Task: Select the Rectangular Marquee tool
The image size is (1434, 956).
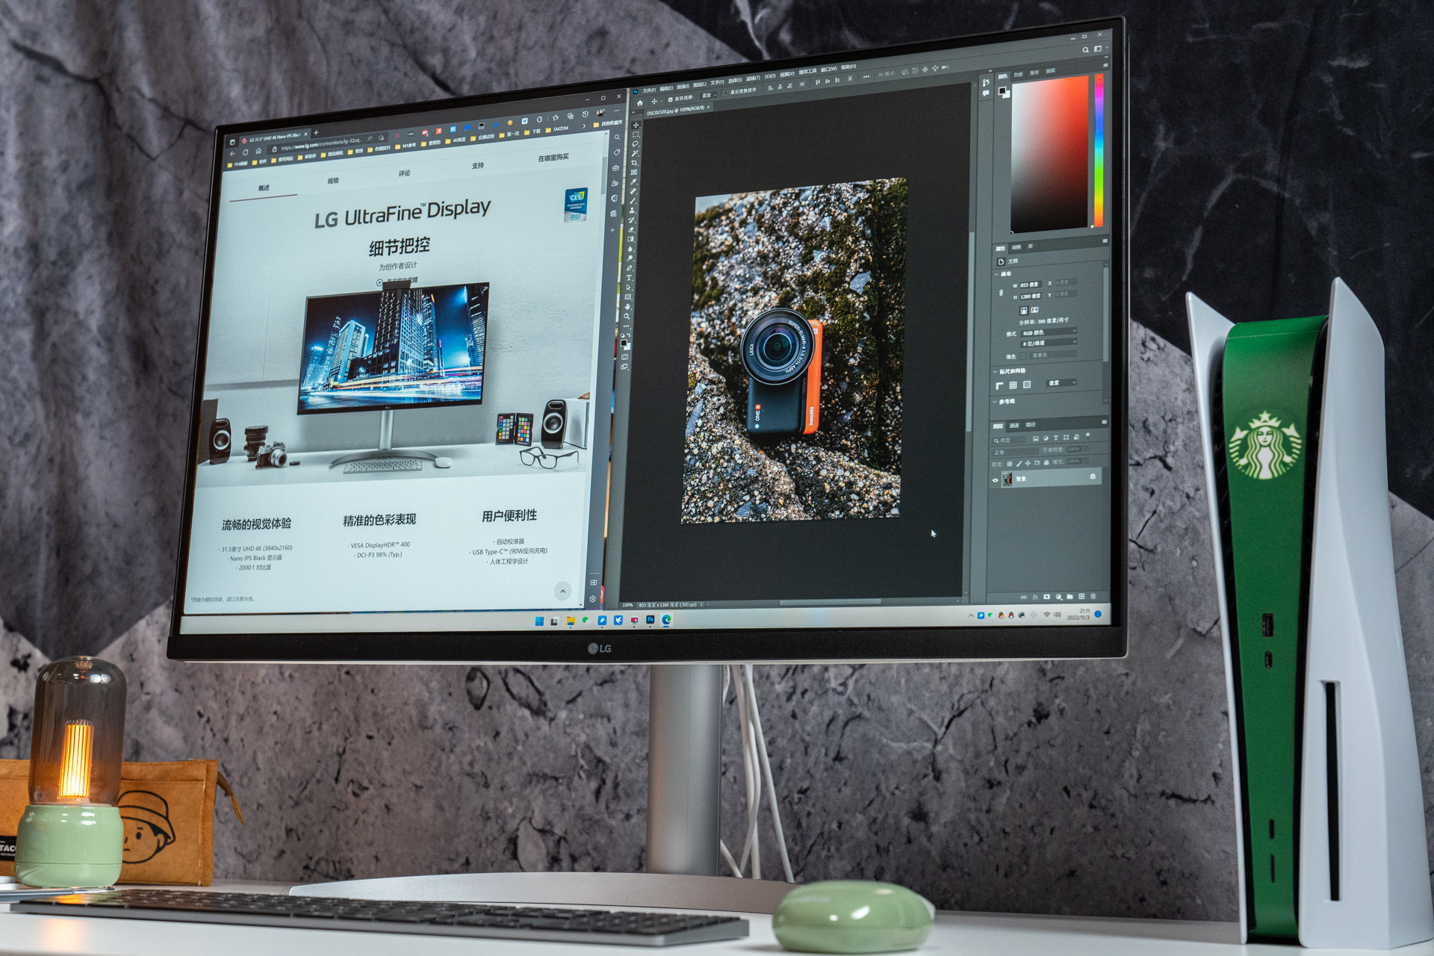Action: (x=636, y=134)
